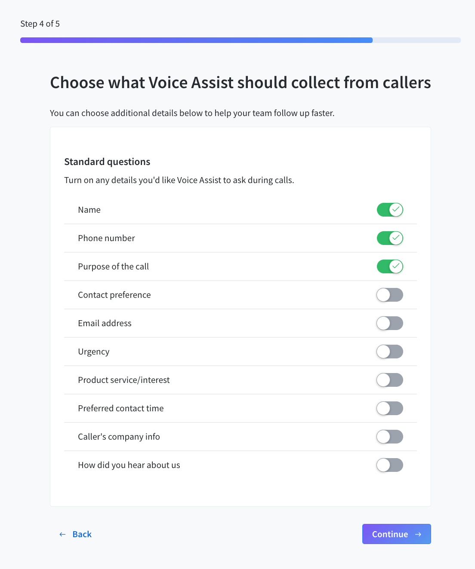Disable the Name toggle

point(389,210)
